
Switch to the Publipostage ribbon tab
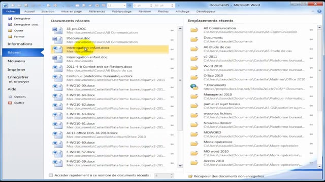click(122, 11)
